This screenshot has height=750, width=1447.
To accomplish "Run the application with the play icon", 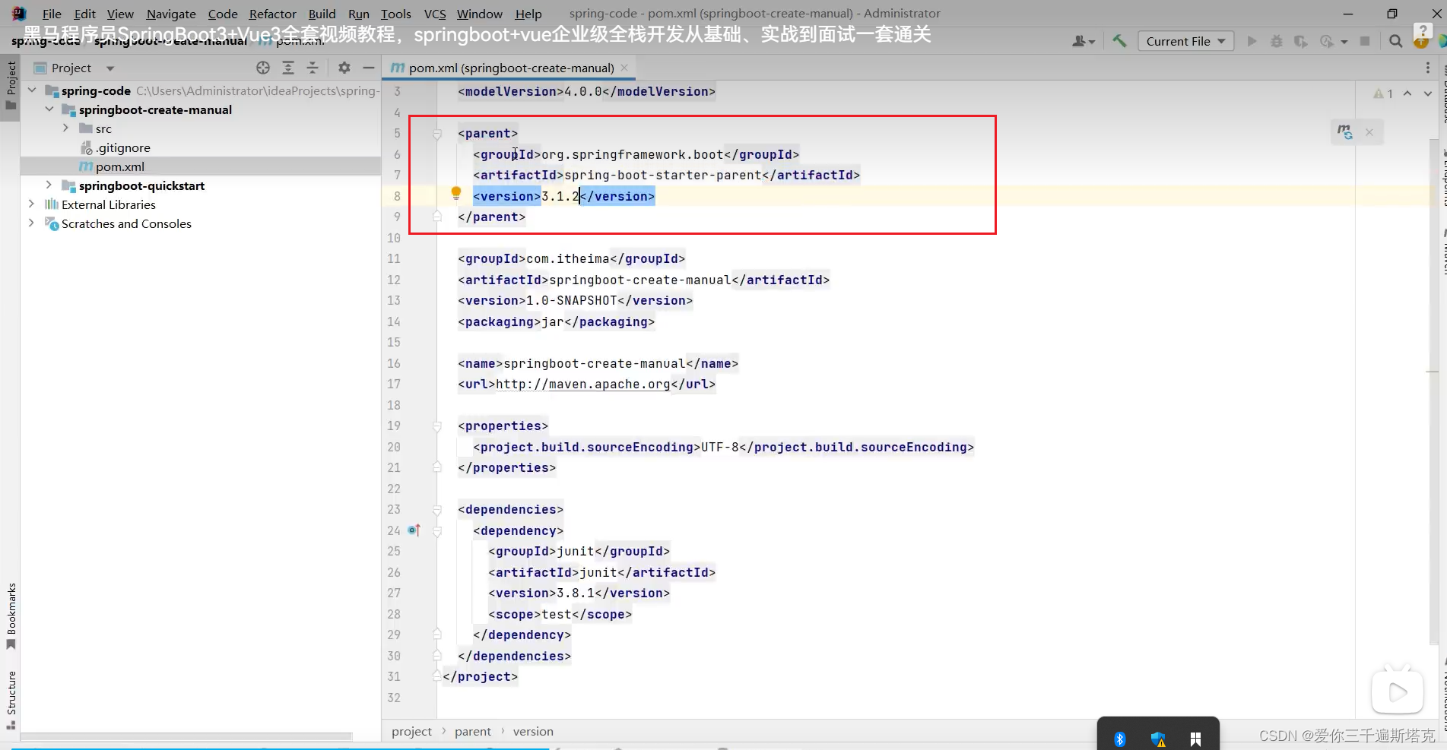I will [x=1252, y=41].
